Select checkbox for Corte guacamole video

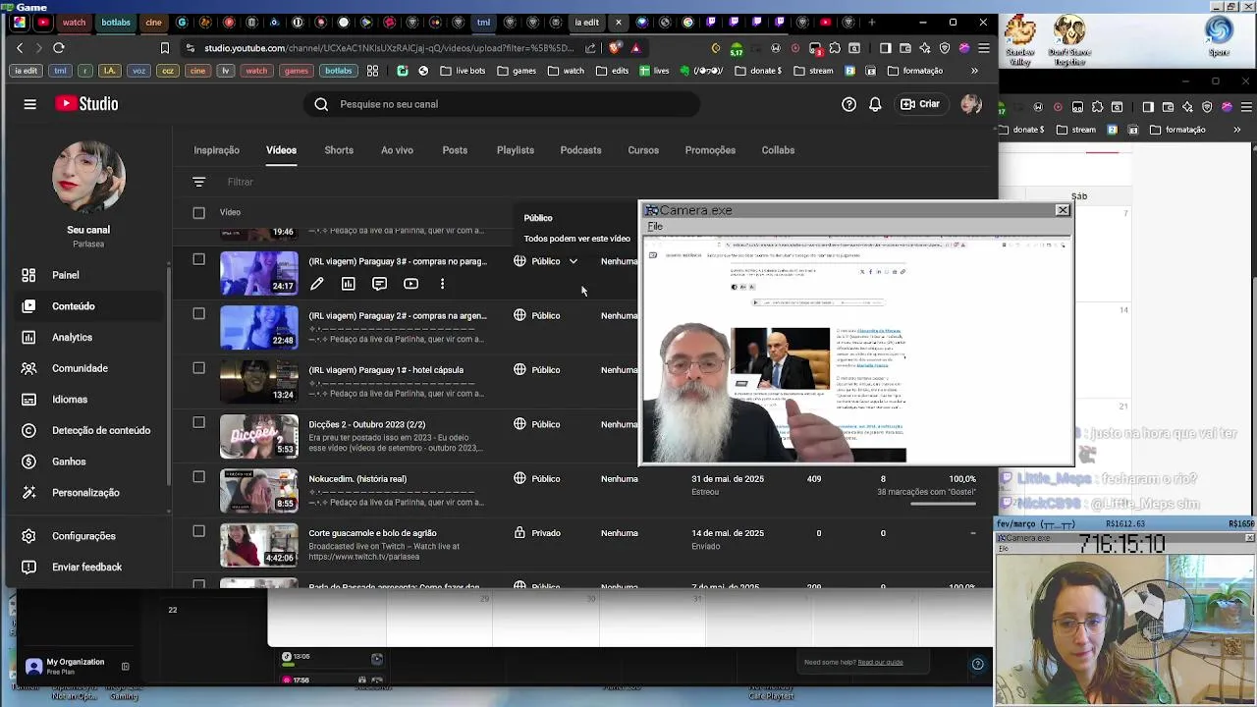(x=198, y=531)
